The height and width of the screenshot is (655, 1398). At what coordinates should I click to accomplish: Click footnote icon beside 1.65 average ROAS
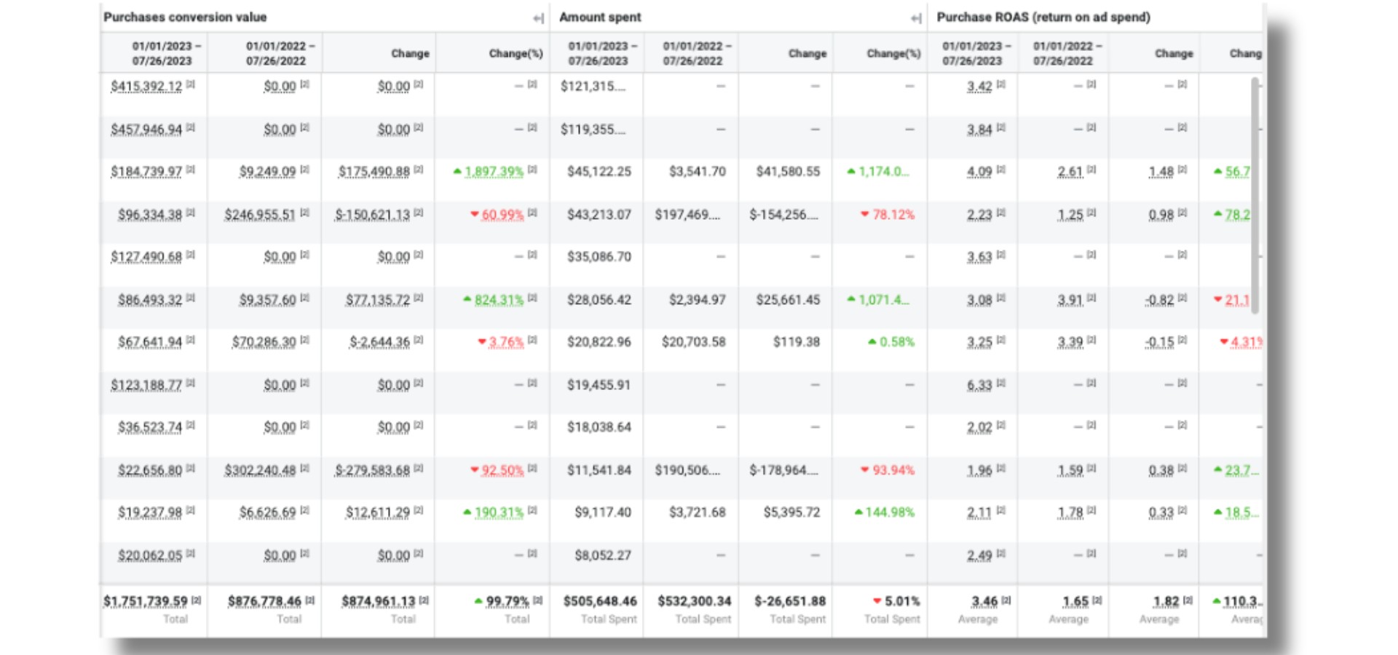point(1097,600)
